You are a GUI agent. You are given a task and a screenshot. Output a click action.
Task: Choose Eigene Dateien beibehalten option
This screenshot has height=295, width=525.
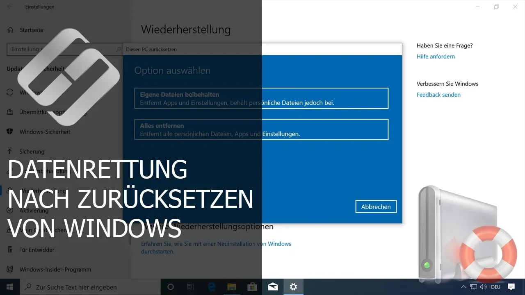pos(261,98)
